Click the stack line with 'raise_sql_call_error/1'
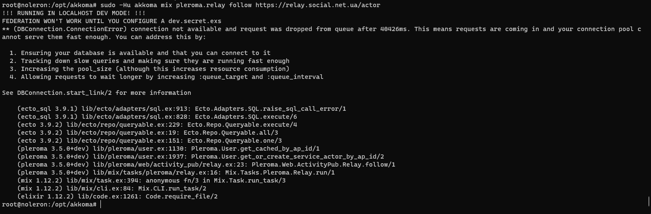The height and width of the screenshot is (214, 651). click(182, 109)
